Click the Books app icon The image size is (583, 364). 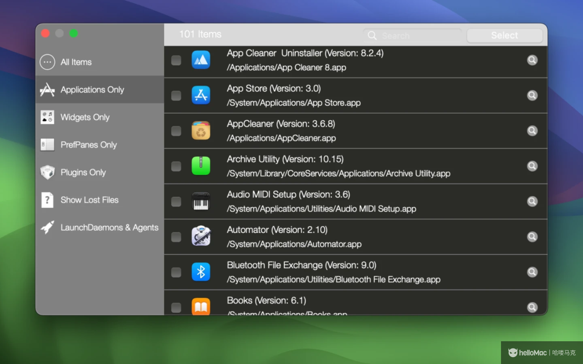click(x=201, y=306)
